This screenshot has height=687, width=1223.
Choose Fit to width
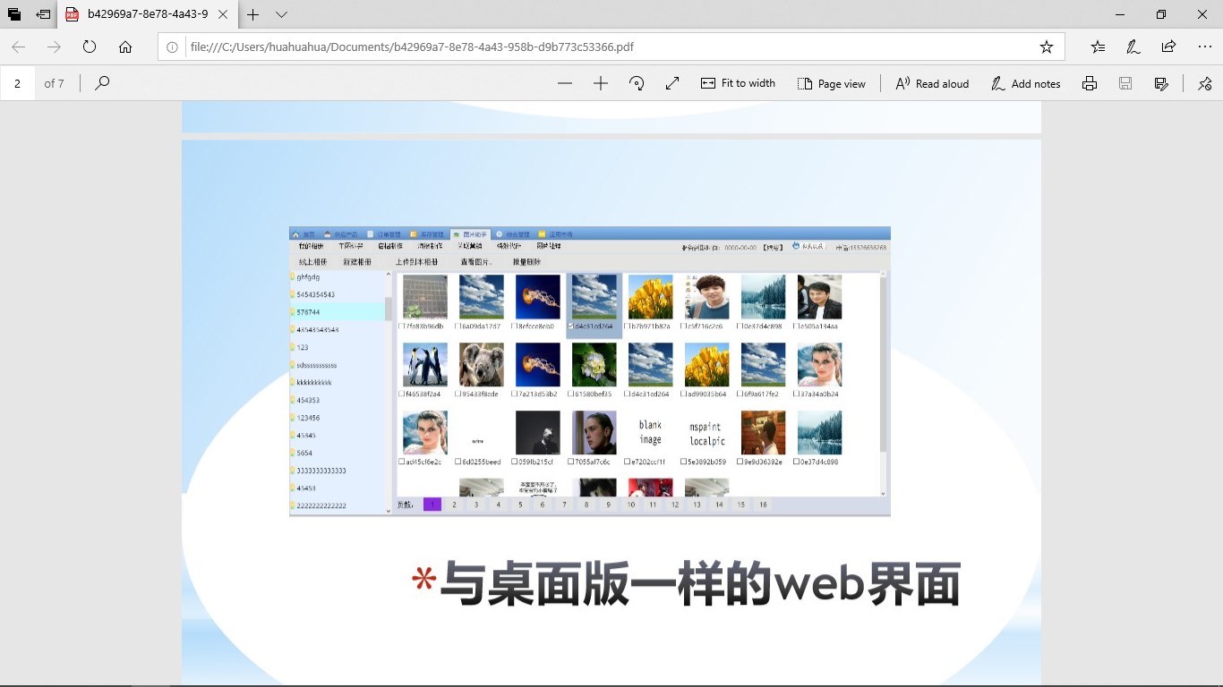pyautogui.click(x=738, y=83)
